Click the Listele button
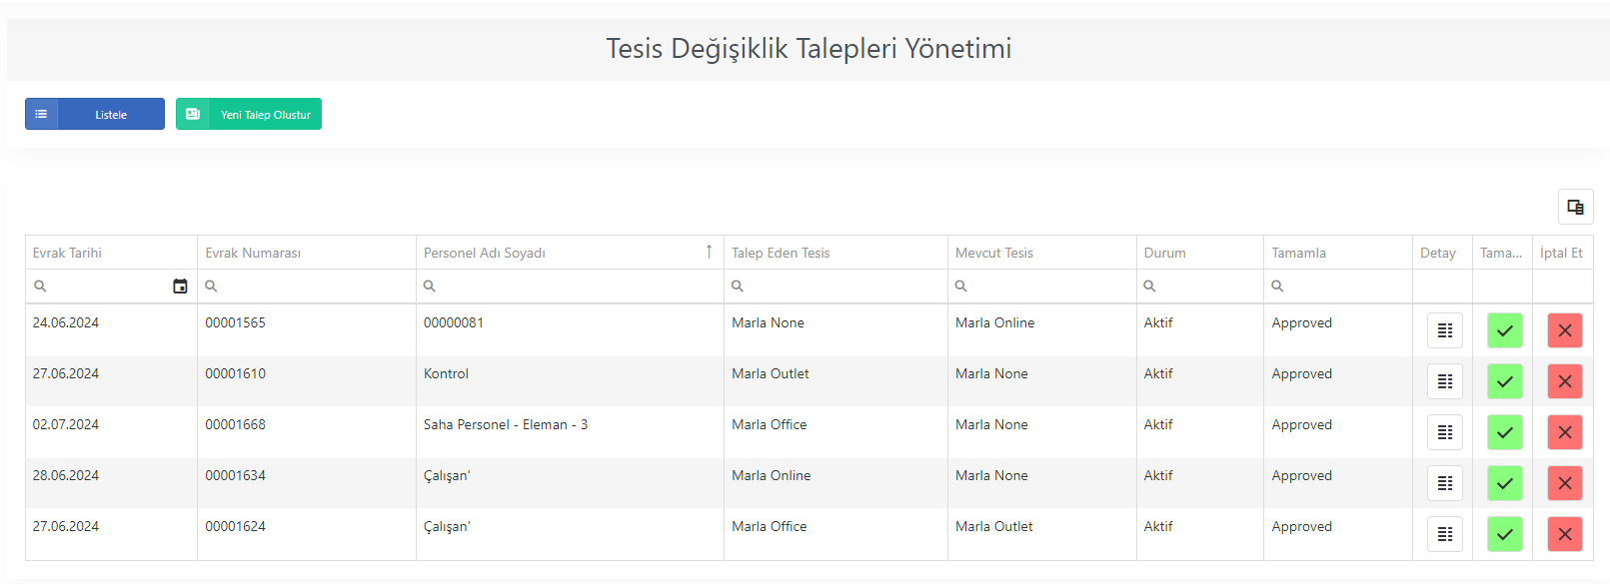Viewport: 1610px width, 584px height. pyautogui.click(x=95, y=114)
